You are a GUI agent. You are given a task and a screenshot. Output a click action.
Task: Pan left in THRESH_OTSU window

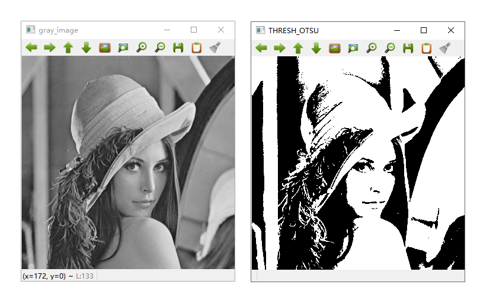pyautogui.click(x=261, y=48)
